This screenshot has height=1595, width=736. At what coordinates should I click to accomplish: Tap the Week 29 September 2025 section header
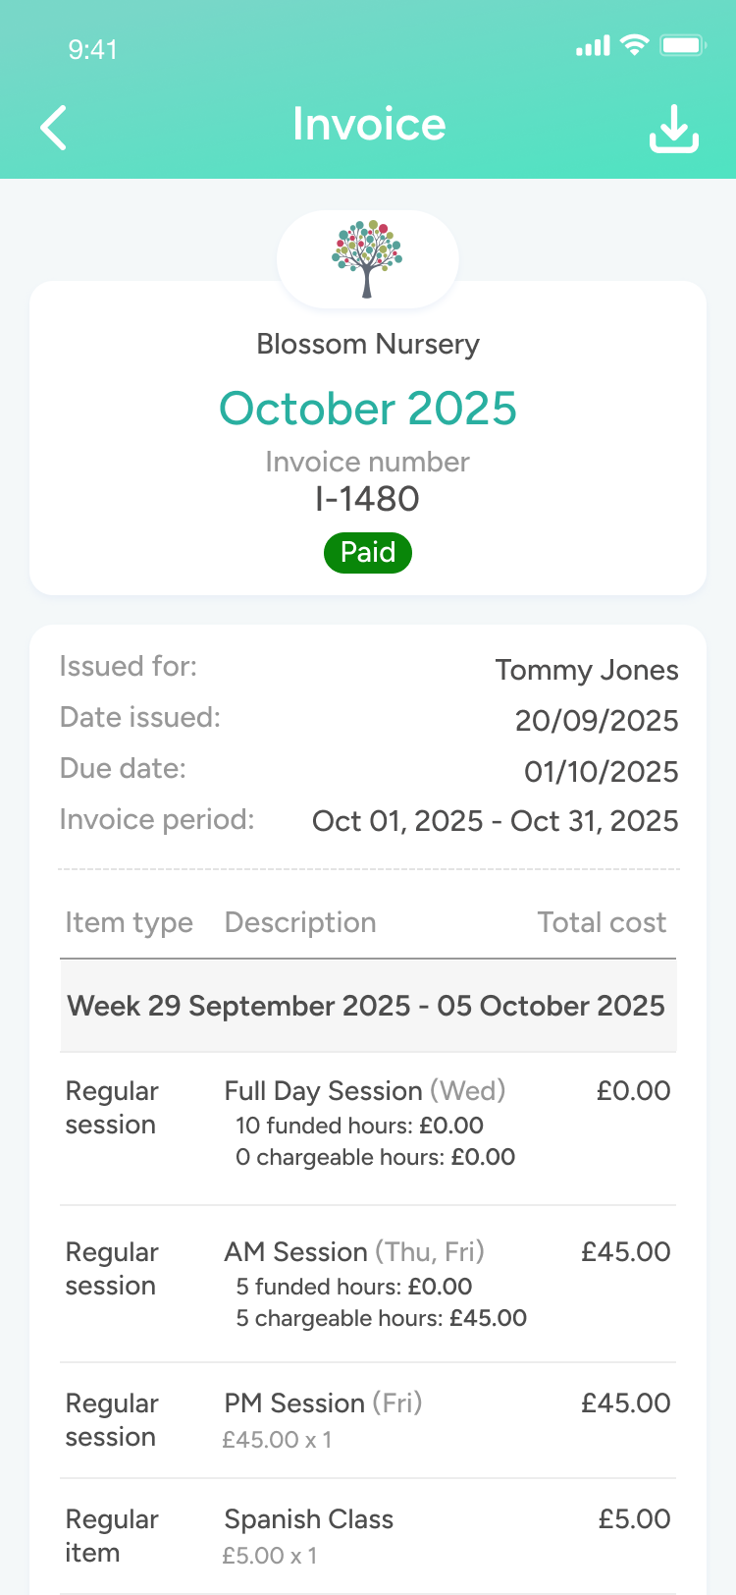tap(367, 1006)
